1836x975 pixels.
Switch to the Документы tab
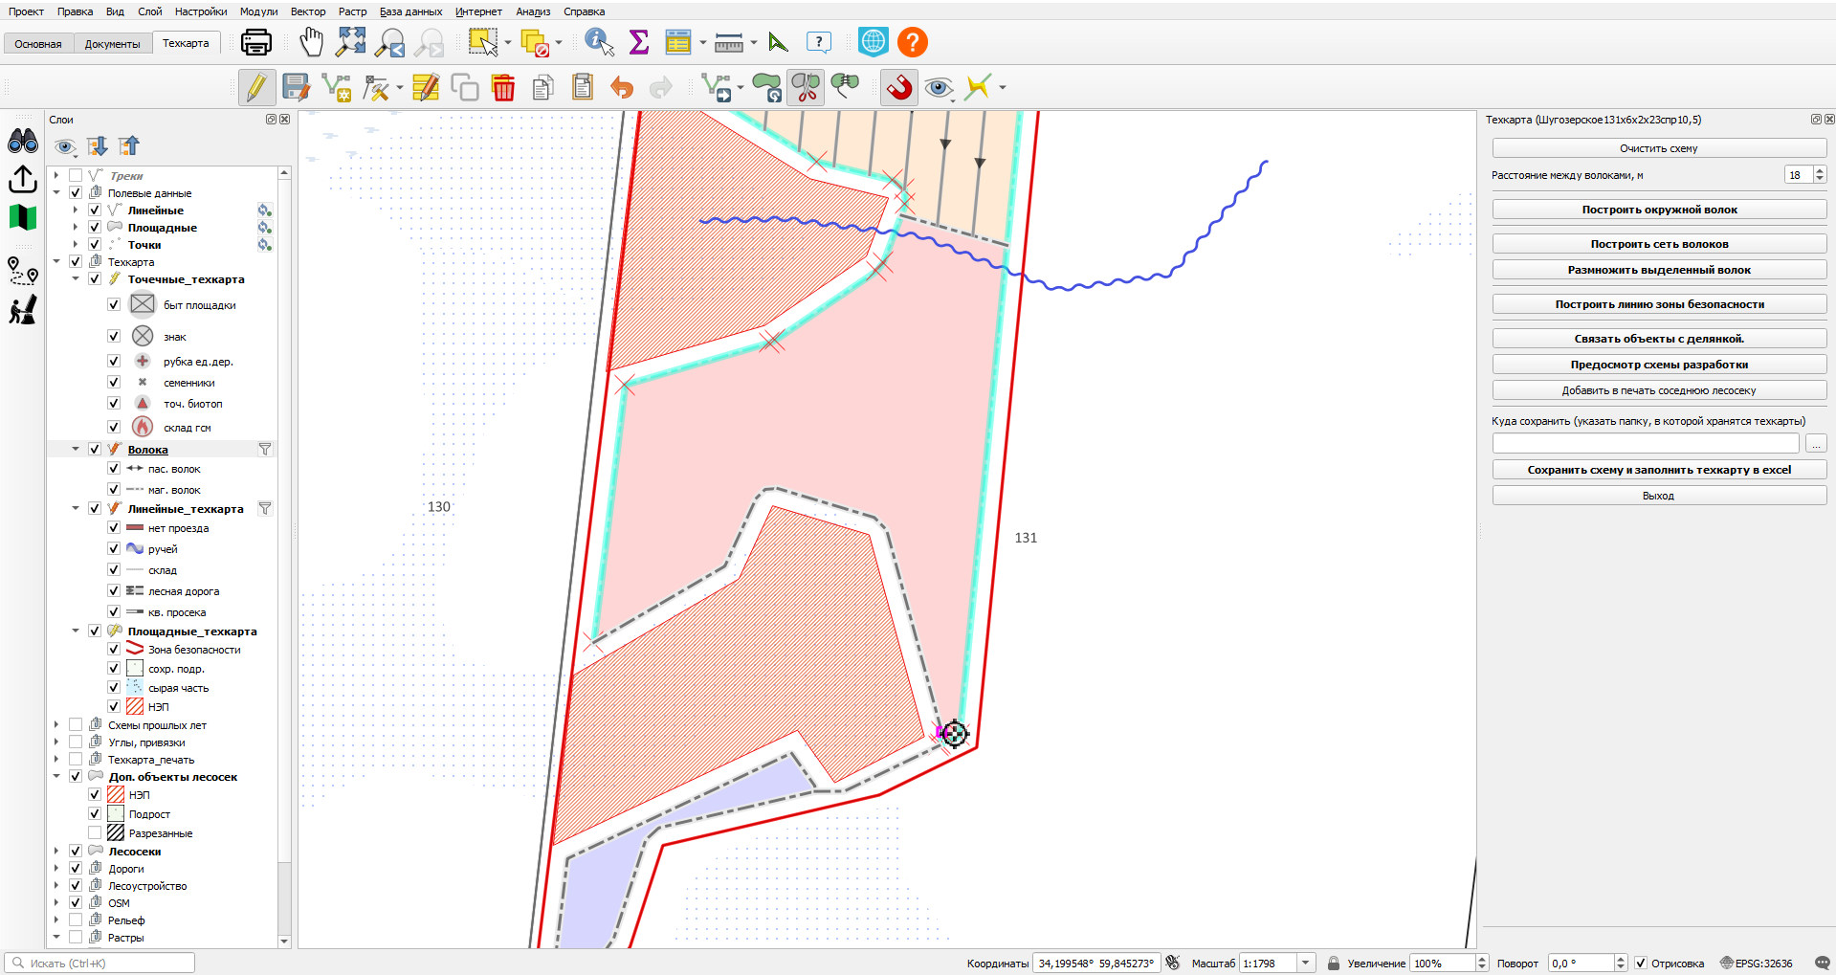click(112, 44)
